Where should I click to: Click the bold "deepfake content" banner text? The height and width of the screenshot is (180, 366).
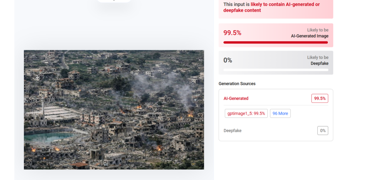point(242,10)
